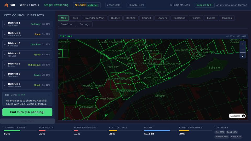Open the Calendar (22/22) tab
The image size is (251, 141).
(x=94, y=18)
